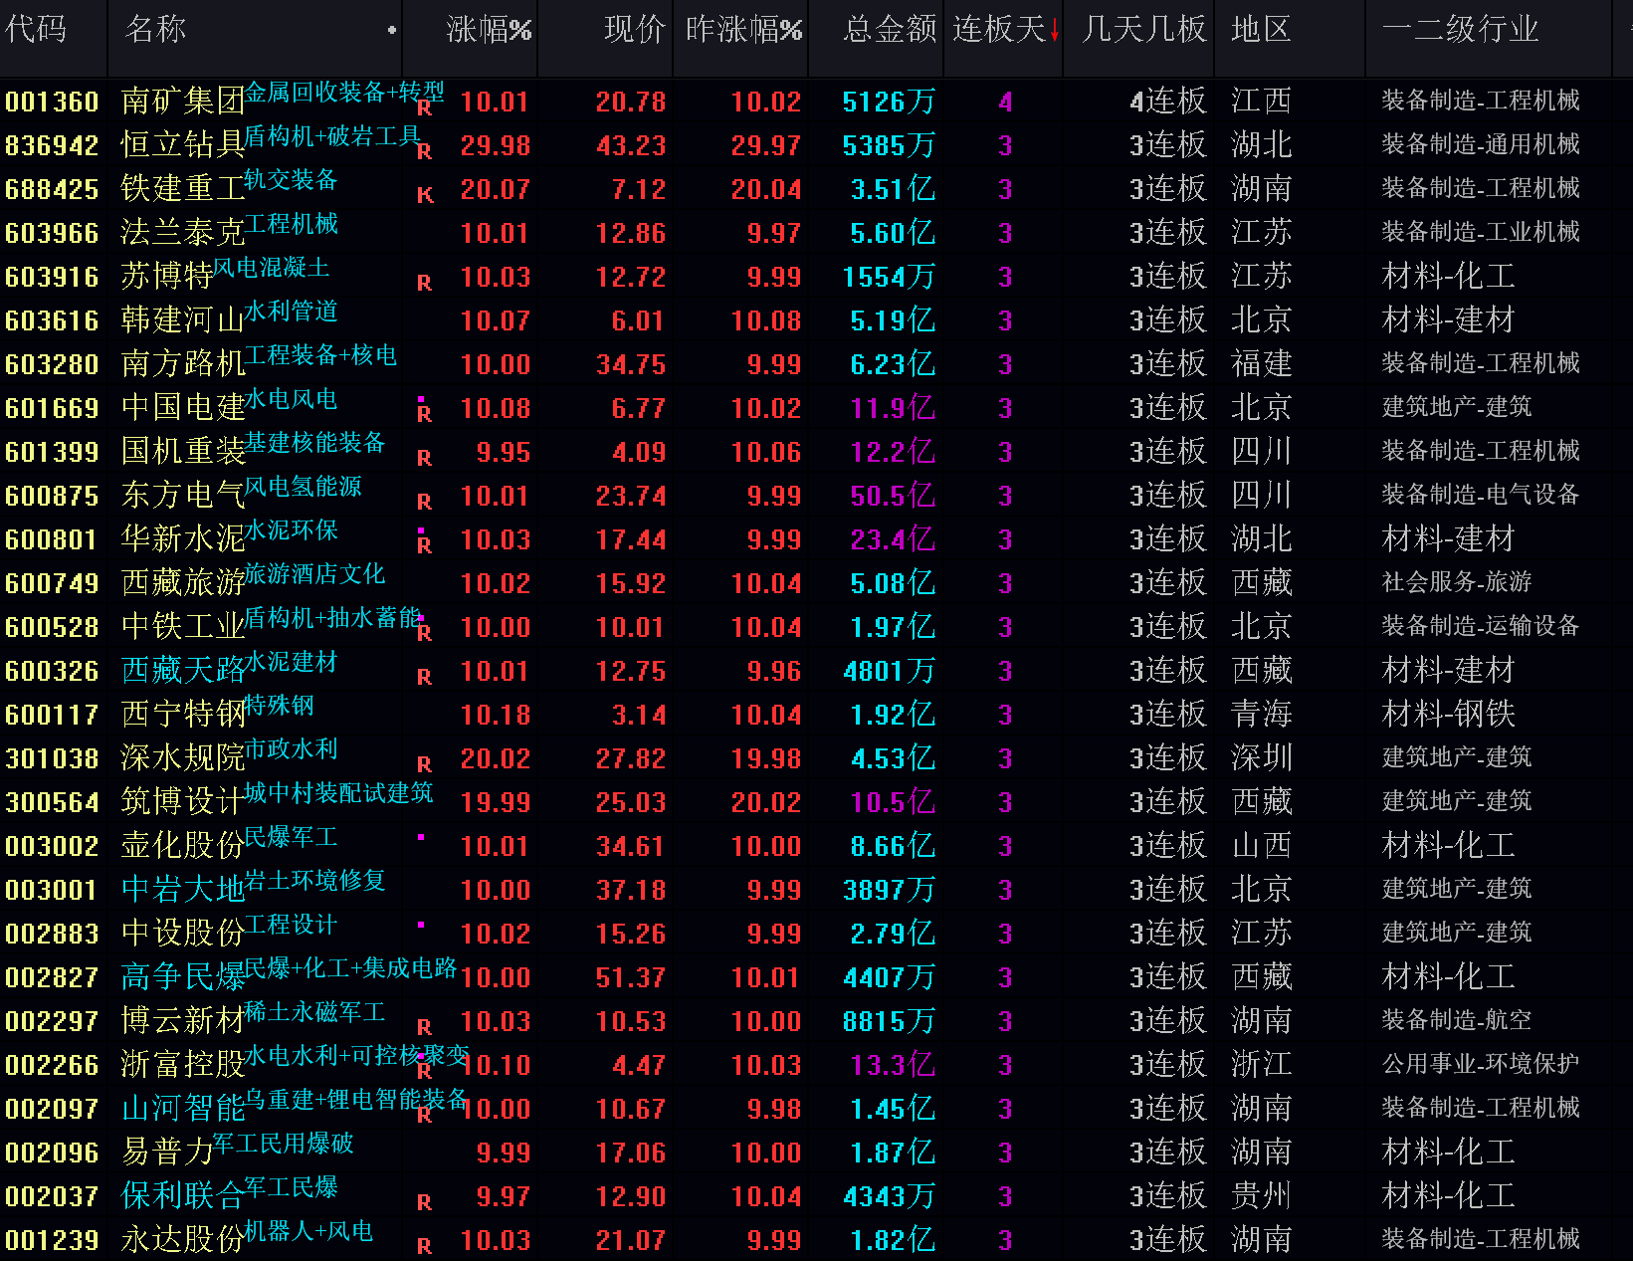The width and height of the screenshot is (1633, 1261).
Task: Open stock 中铁工业
Action: point(183,627)
